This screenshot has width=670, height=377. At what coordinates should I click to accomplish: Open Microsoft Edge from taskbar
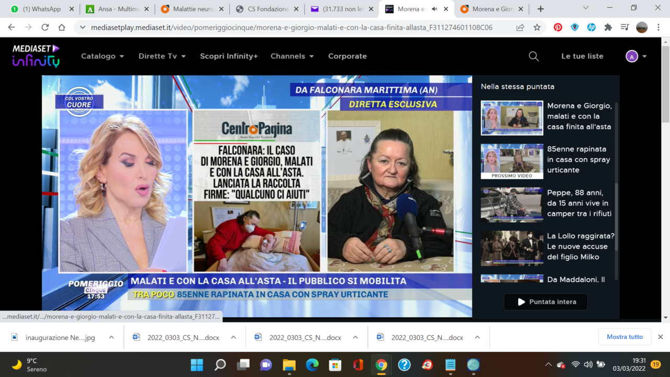point(312,364)
